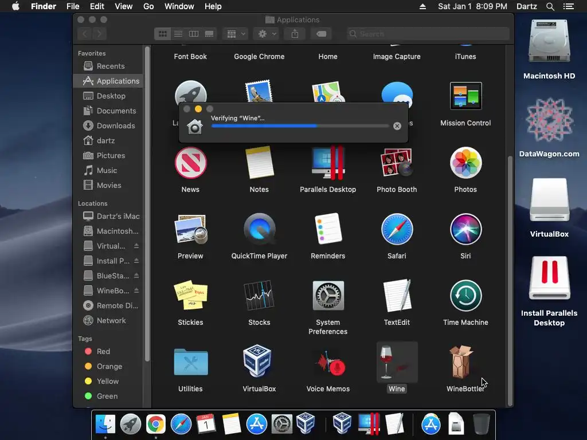Open the Reminders app icon
The image size is (587, 440).
coord(328,229)
